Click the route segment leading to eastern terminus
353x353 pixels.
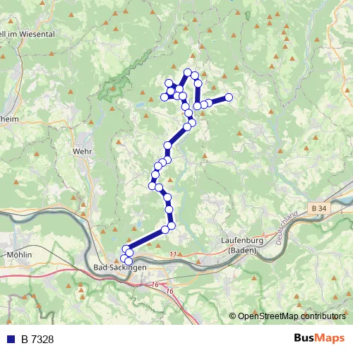[x=219, y=100]
